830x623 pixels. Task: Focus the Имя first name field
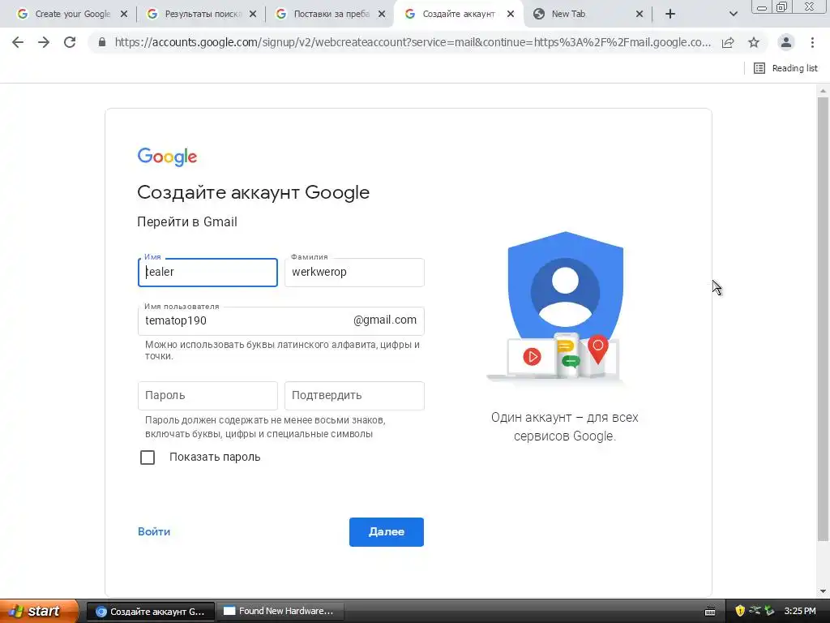click(x=207, y=273)
